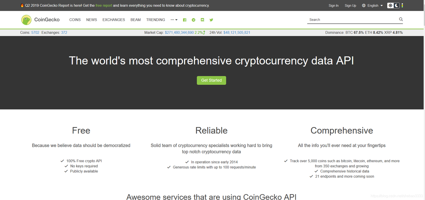
Task: Click 'Generous rate limits' list item
Action: click(211, 167)
